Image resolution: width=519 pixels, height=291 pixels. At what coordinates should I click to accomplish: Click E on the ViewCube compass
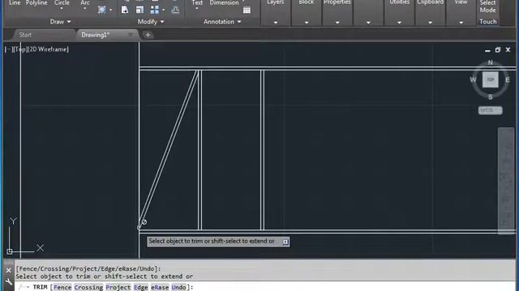[x=507, y=80]
